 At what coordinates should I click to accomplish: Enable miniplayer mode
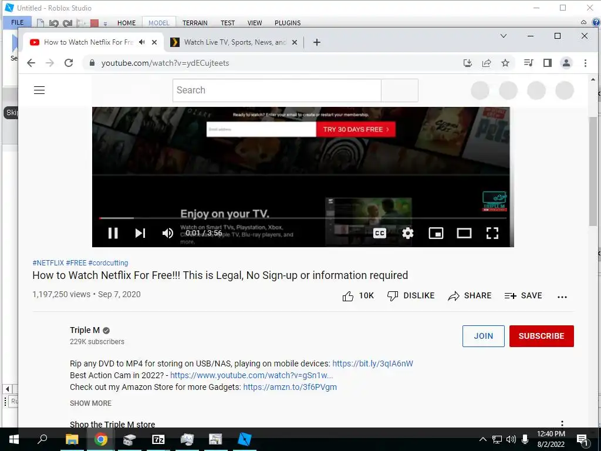pyautogui.click(x=436, y=233)
